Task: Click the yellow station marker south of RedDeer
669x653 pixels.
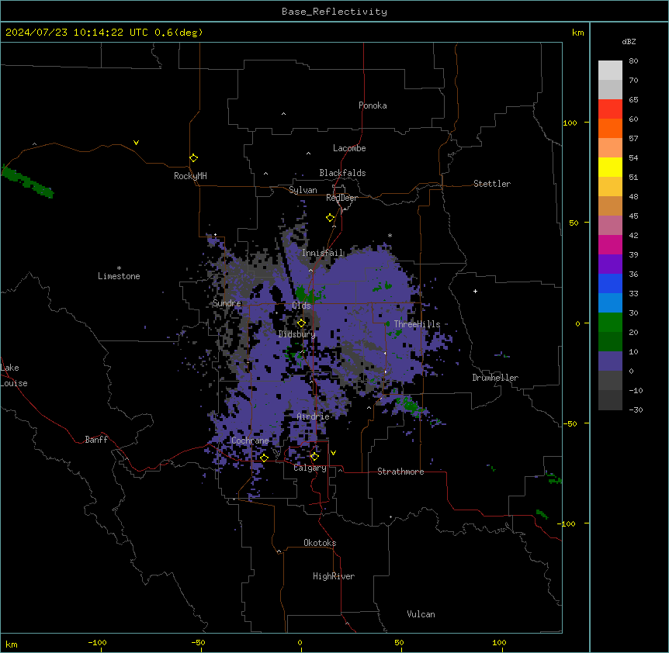Action: point(331,218)
